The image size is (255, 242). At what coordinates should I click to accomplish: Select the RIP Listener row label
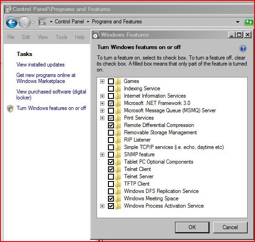coord(137,140)
